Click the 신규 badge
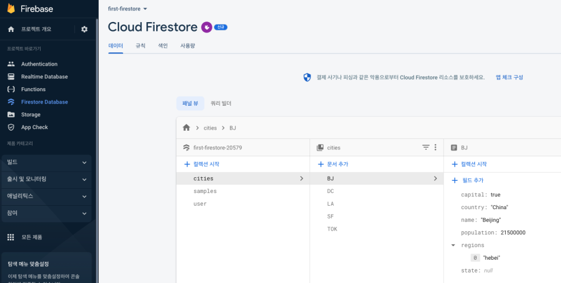The image size is (561, 283). 221,27
